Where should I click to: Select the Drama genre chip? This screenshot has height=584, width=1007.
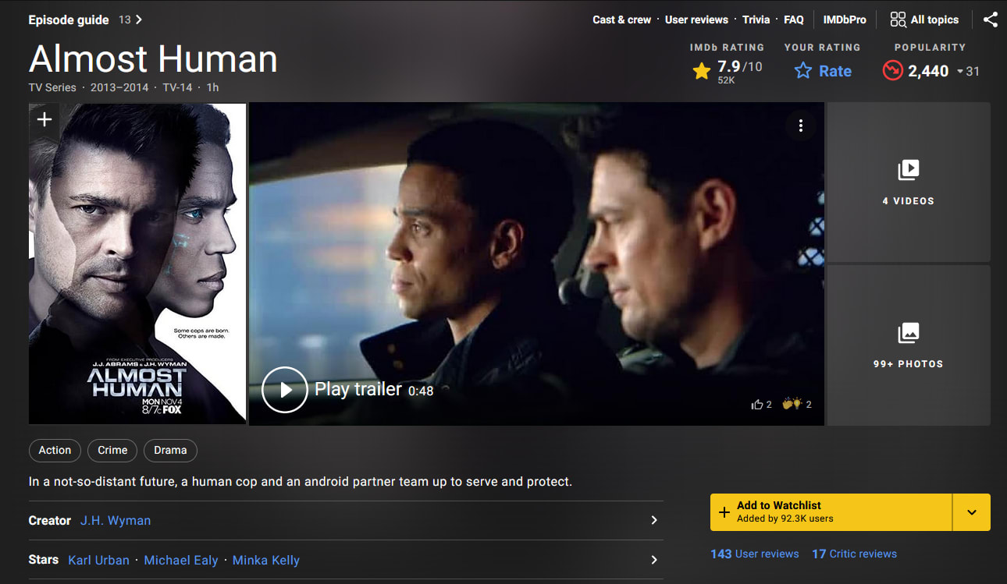point(170,450)
